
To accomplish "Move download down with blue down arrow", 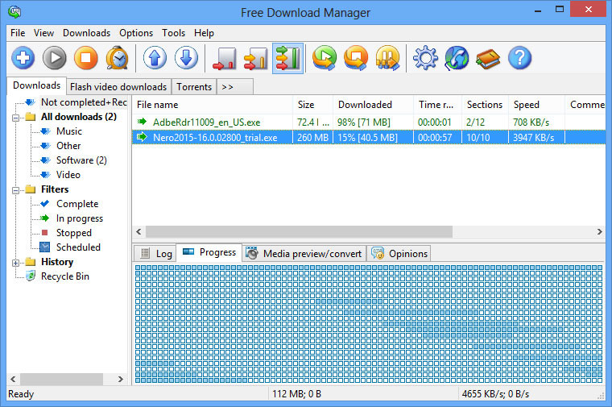I will click(186, 58).
